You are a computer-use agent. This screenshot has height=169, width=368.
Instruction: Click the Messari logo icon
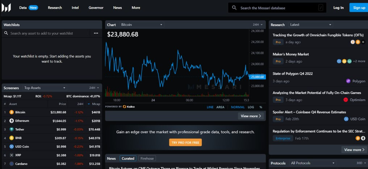point(6,8)
